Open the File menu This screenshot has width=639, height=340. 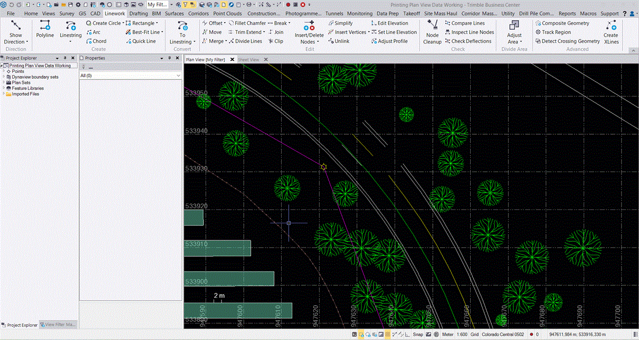tap(11, 13)
